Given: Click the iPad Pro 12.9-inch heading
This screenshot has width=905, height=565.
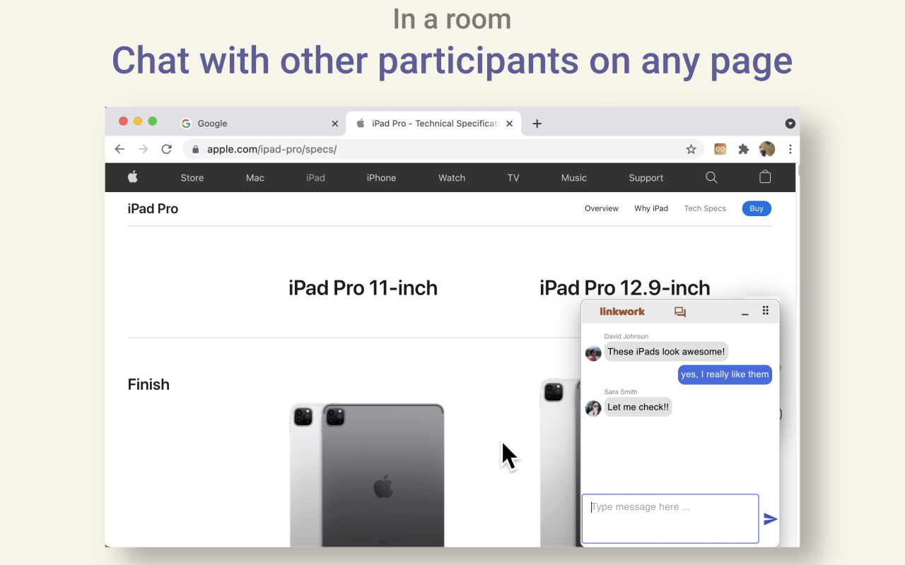Looking at the screenshot, I should [x=624, y=287].
